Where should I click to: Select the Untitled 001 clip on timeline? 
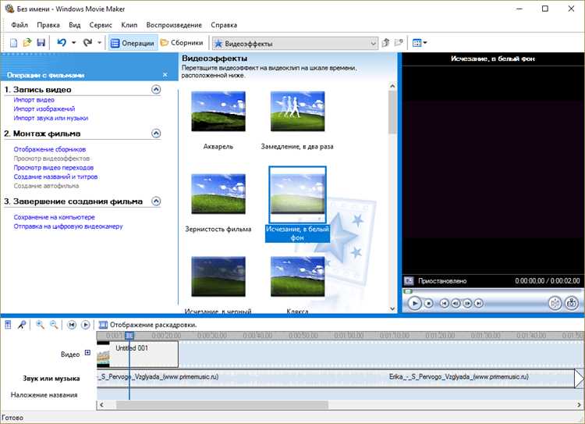click(137, 354)
